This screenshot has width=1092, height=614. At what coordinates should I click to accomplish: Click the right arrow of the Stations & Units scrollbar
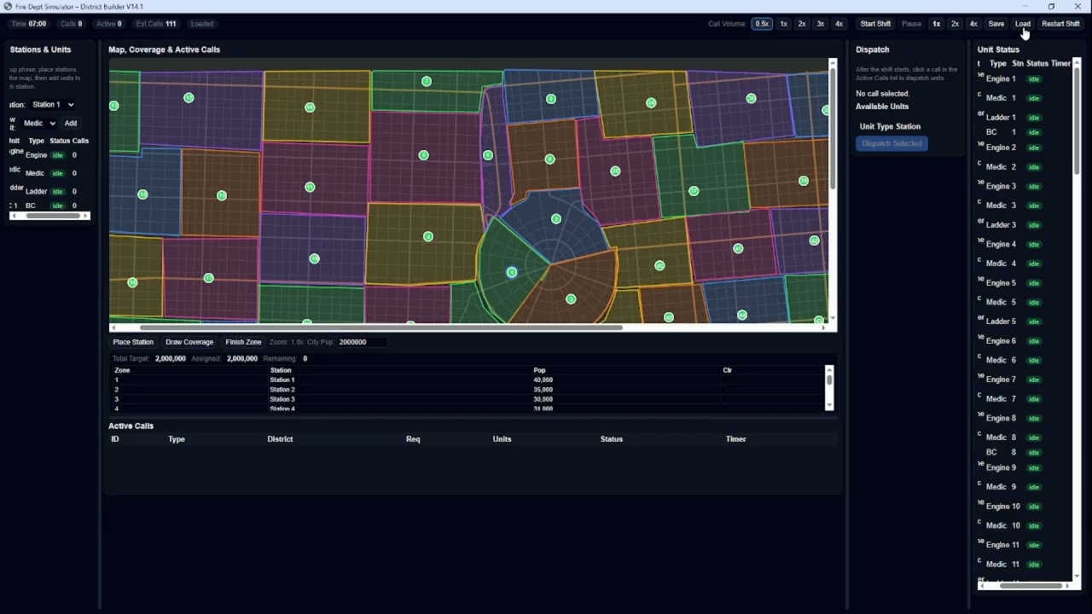(x=85, y=216)
